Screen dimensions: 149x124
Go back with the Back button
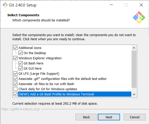tap(86, 117)
